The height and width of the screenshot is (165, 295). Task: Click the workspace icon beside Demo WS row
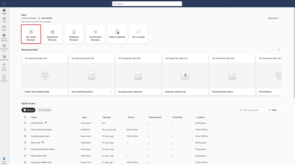[x=25, y=143]
